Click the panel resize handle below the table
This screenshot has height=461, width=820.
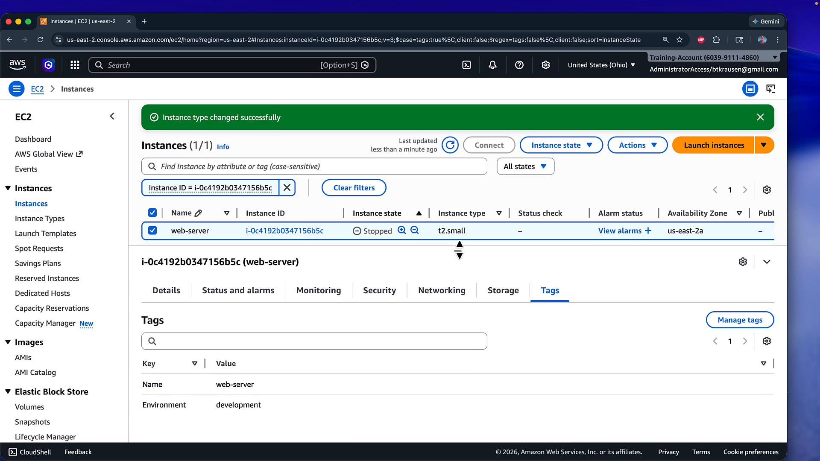click(x=459, y=250)
